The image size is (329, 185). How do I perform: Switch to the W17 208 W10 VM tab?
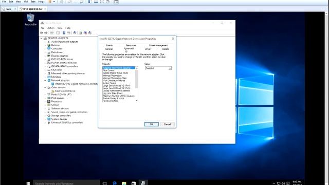[x=33, y=9]
